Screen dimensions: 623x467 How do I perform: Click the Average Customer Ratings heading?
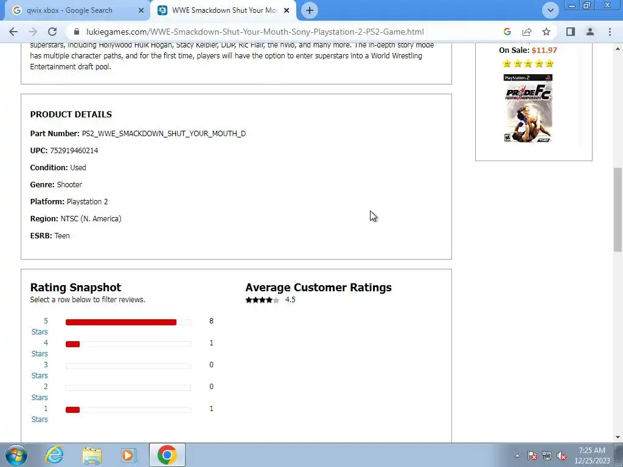(x=318, y=287)
